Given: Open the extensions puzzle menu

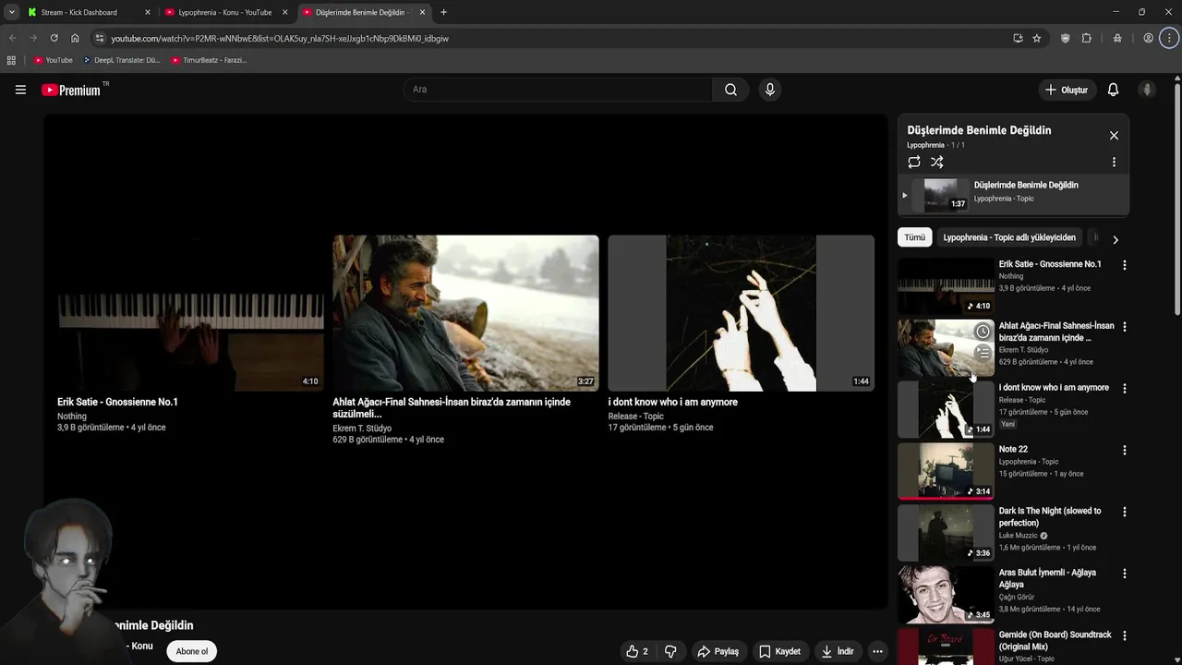Looking at the screenshot, I should [x=1087, y=38].
